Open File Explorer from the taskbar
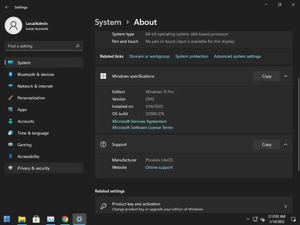This screenshot has height=225, width=300. point(22,219)
